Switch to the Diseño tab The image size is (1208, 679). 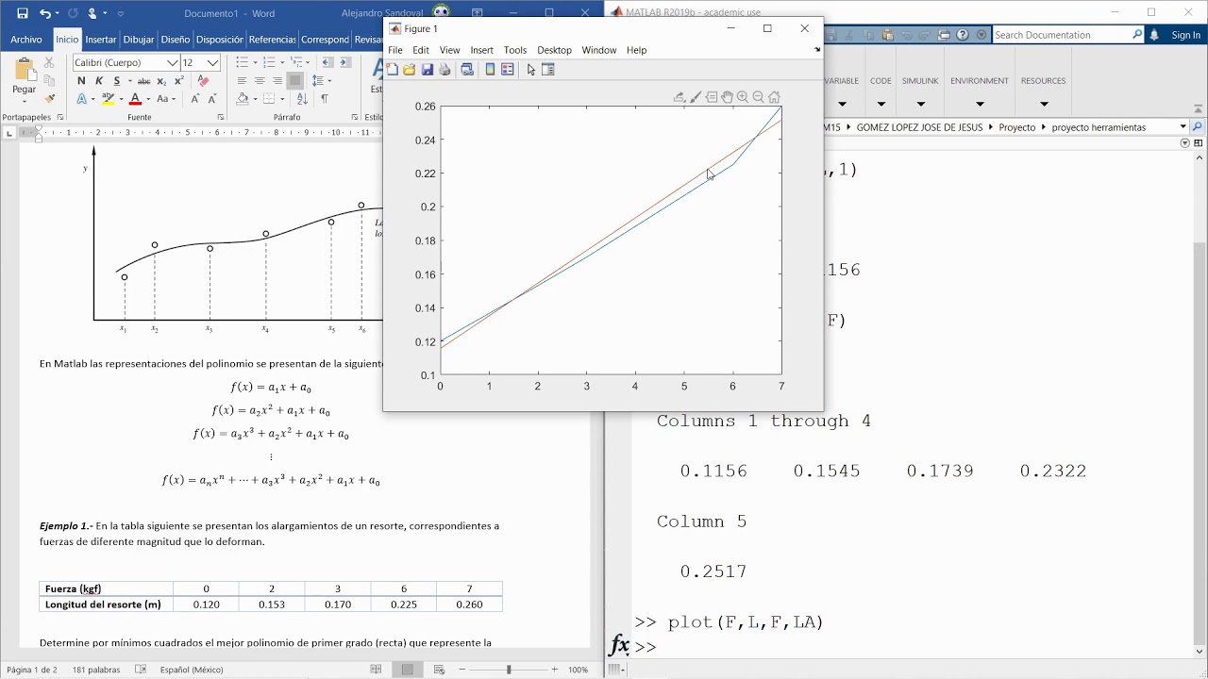[175, 40]
